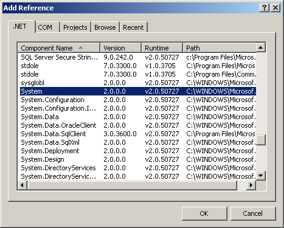Click the vertical scrollbar down arrow
Screen dimensions: 284x228
261,175
